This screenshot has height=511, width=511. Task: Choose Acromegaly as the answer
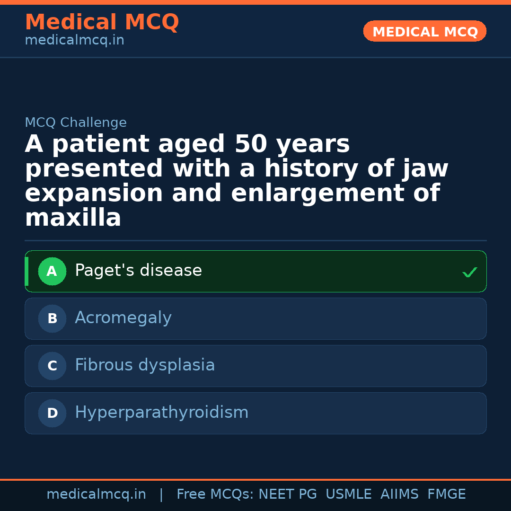point(123,318)
